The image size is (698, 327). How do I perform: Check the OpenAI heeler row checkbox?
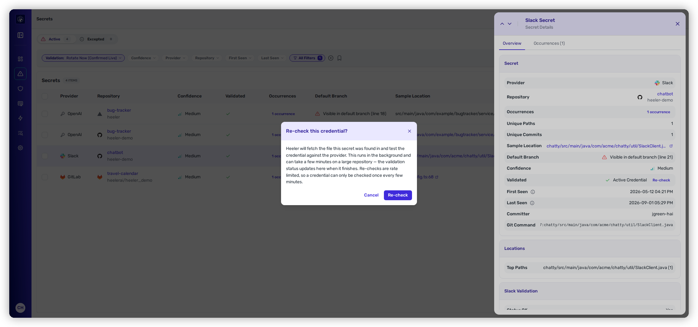tap(45, 114)
